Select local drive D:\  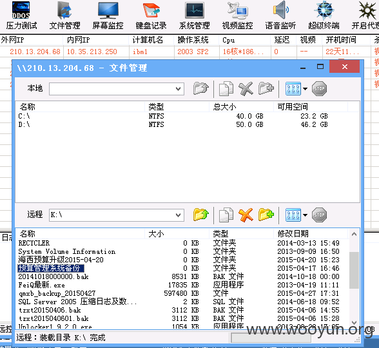pyautogui.click(x=24, y=125)
